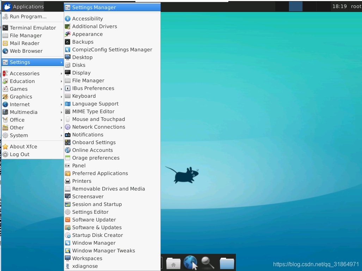Expand the Internet submenu arrow
The image size is (362, 271).
(x=61, y=104)
